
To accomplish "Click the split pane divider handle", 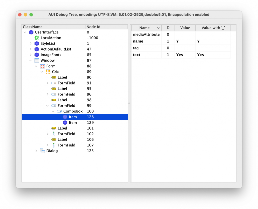I will pyautogui.click(x=129, y=103).
